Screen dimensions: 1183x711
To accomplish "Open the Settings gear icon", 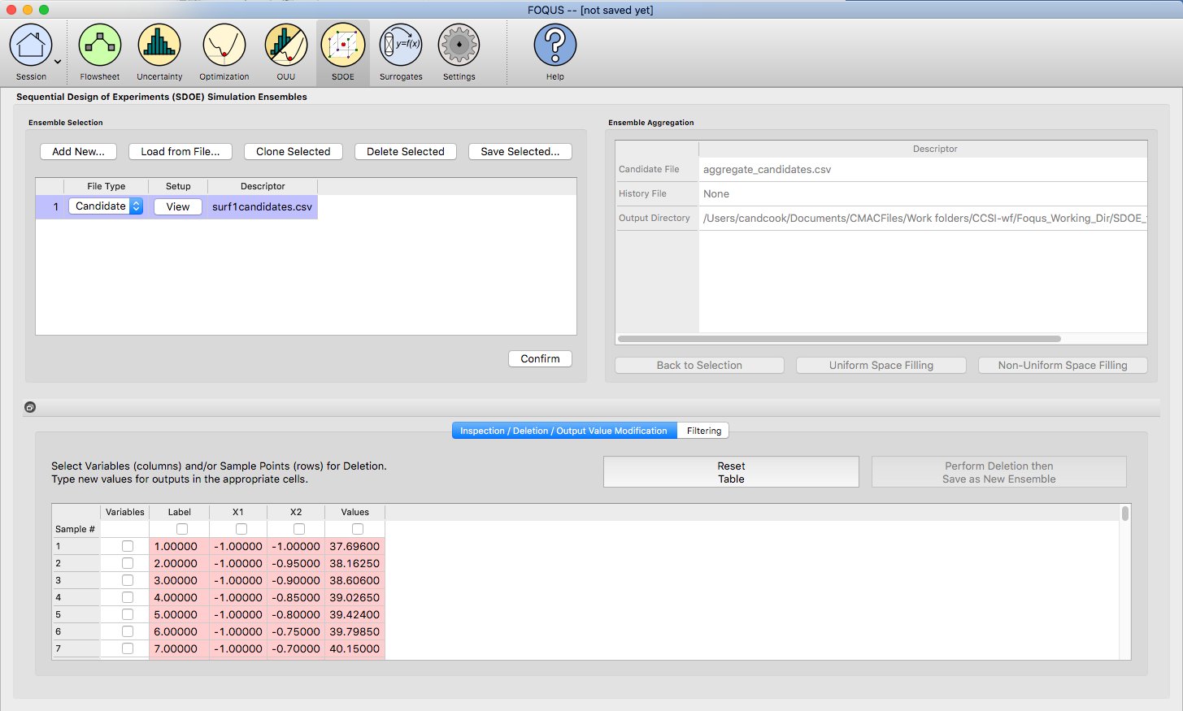I will point(459,46).
